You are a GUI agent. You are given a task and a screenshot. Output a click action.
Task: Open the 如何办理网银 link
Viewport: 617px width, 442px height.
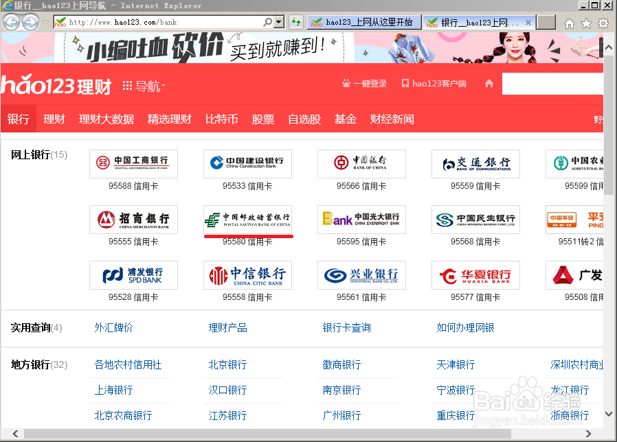click(x=465, y=327)
